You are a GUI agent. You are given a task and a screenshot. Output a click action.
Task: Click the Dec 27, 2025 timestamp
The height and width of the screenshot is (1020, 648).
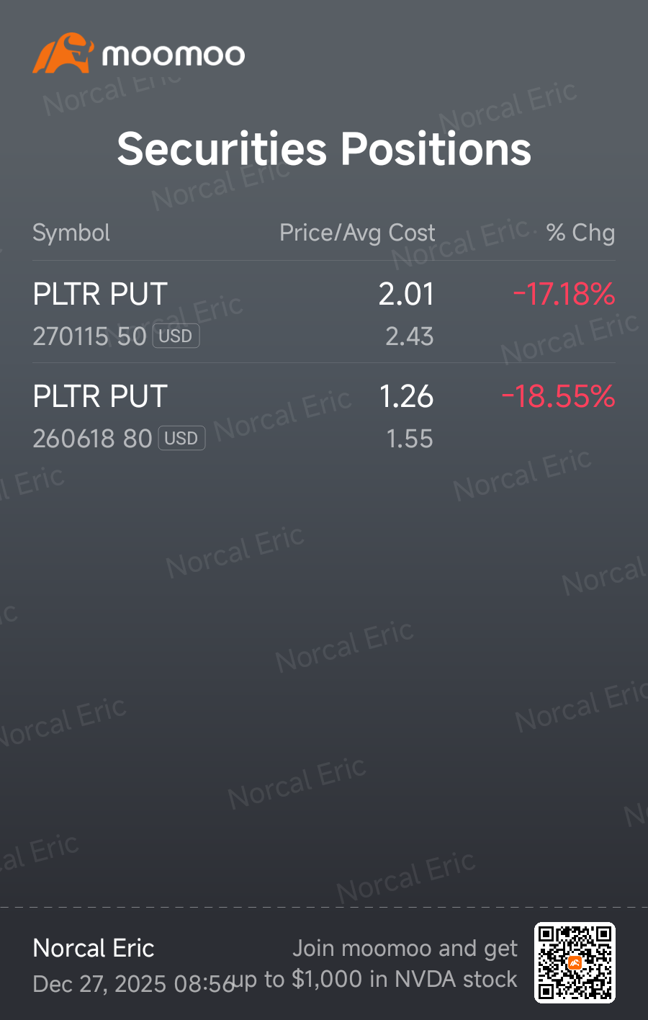(133, 984)
